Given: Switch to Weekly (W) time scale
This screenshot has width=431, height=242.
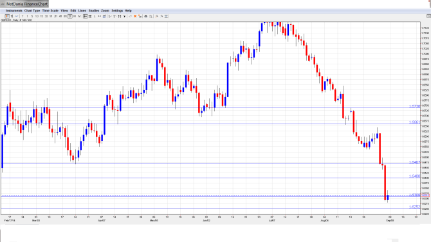Looking at the screenshot, I should point(75,16).
